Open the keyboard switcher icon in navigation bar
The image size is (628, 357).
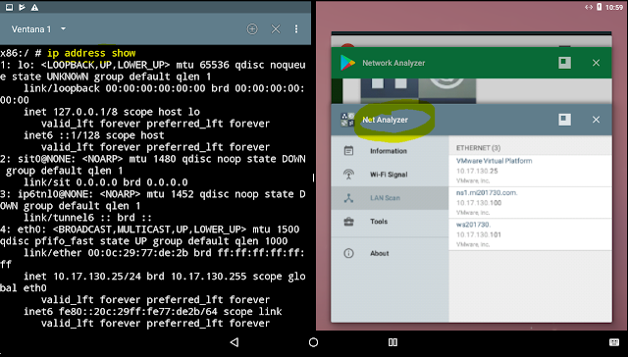614,342
